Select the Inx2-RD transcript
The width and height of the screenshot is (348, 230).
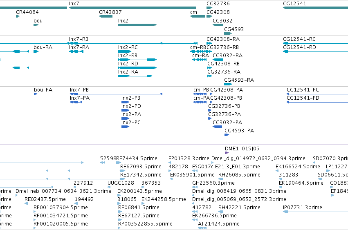point(128,64)
